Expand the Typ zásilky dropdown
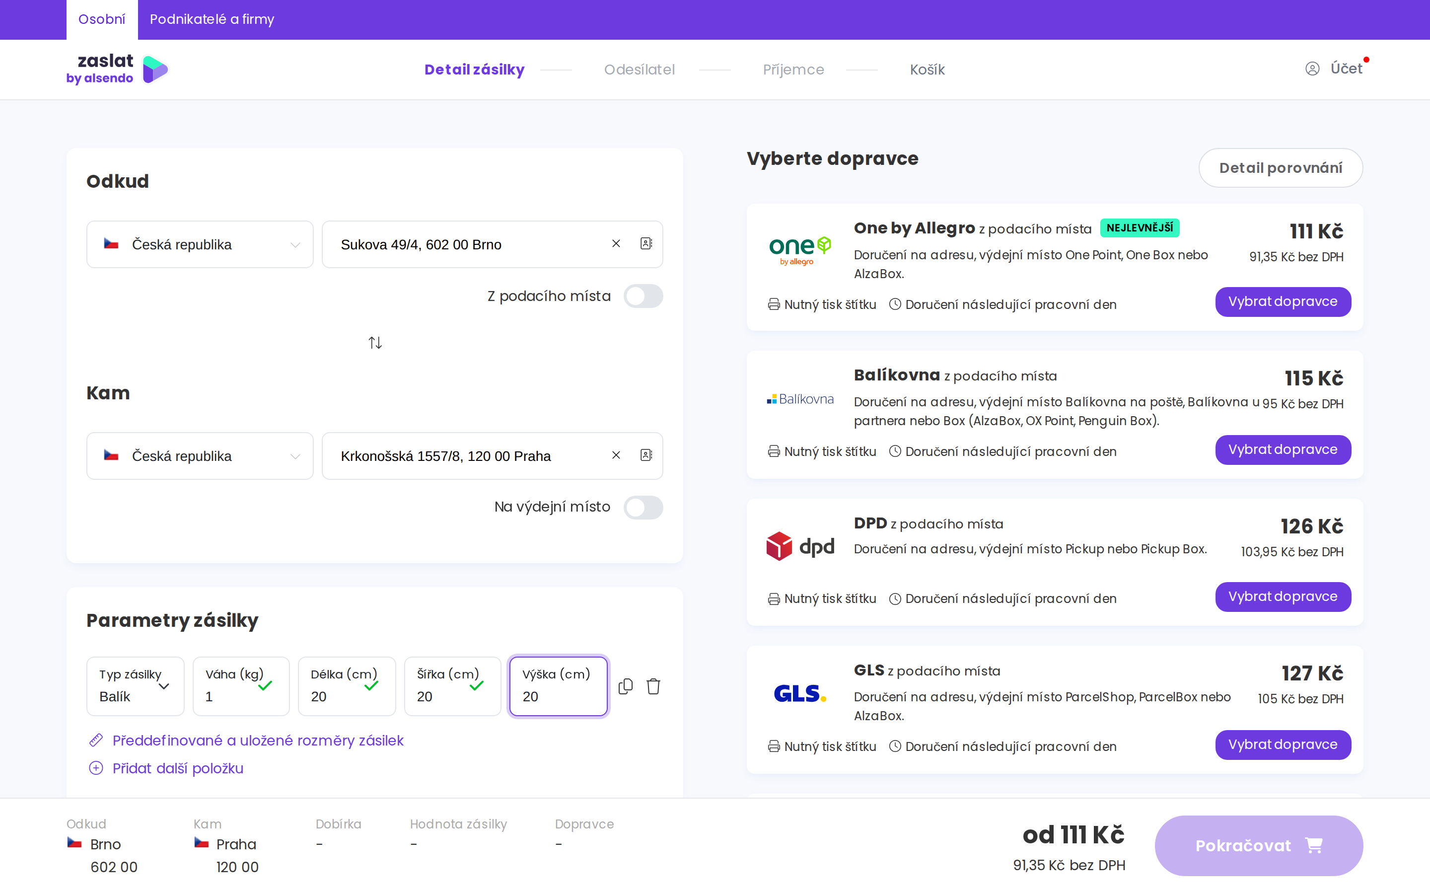The width and height of the screenshot is (1430, 894). (x=136, y=686)
